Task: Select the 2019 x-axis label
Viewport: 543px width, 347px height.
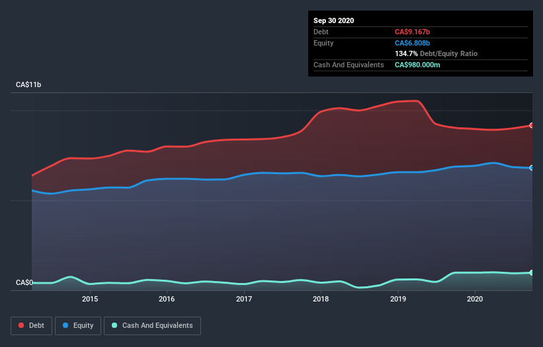Action: (x=398, y=299)
